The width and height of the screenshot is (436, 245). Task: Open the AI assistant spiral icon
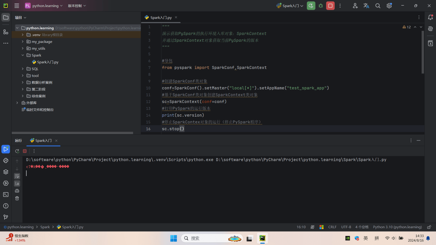point(430,29)
